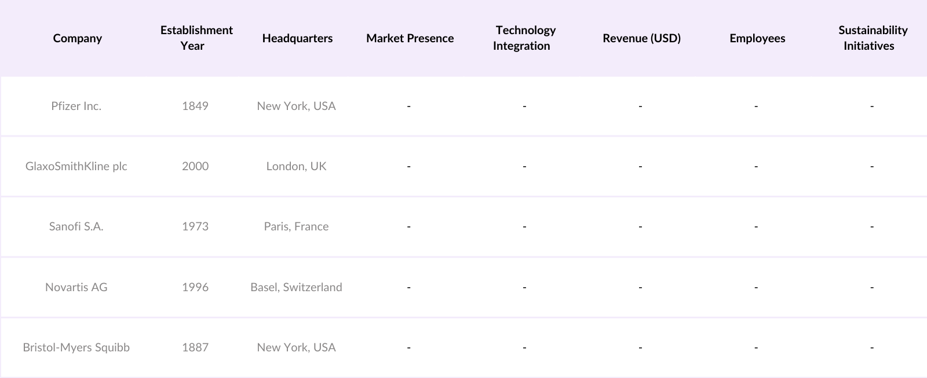
Task: Select the Establishment Year column header
Action: click(x=196, y=38)
